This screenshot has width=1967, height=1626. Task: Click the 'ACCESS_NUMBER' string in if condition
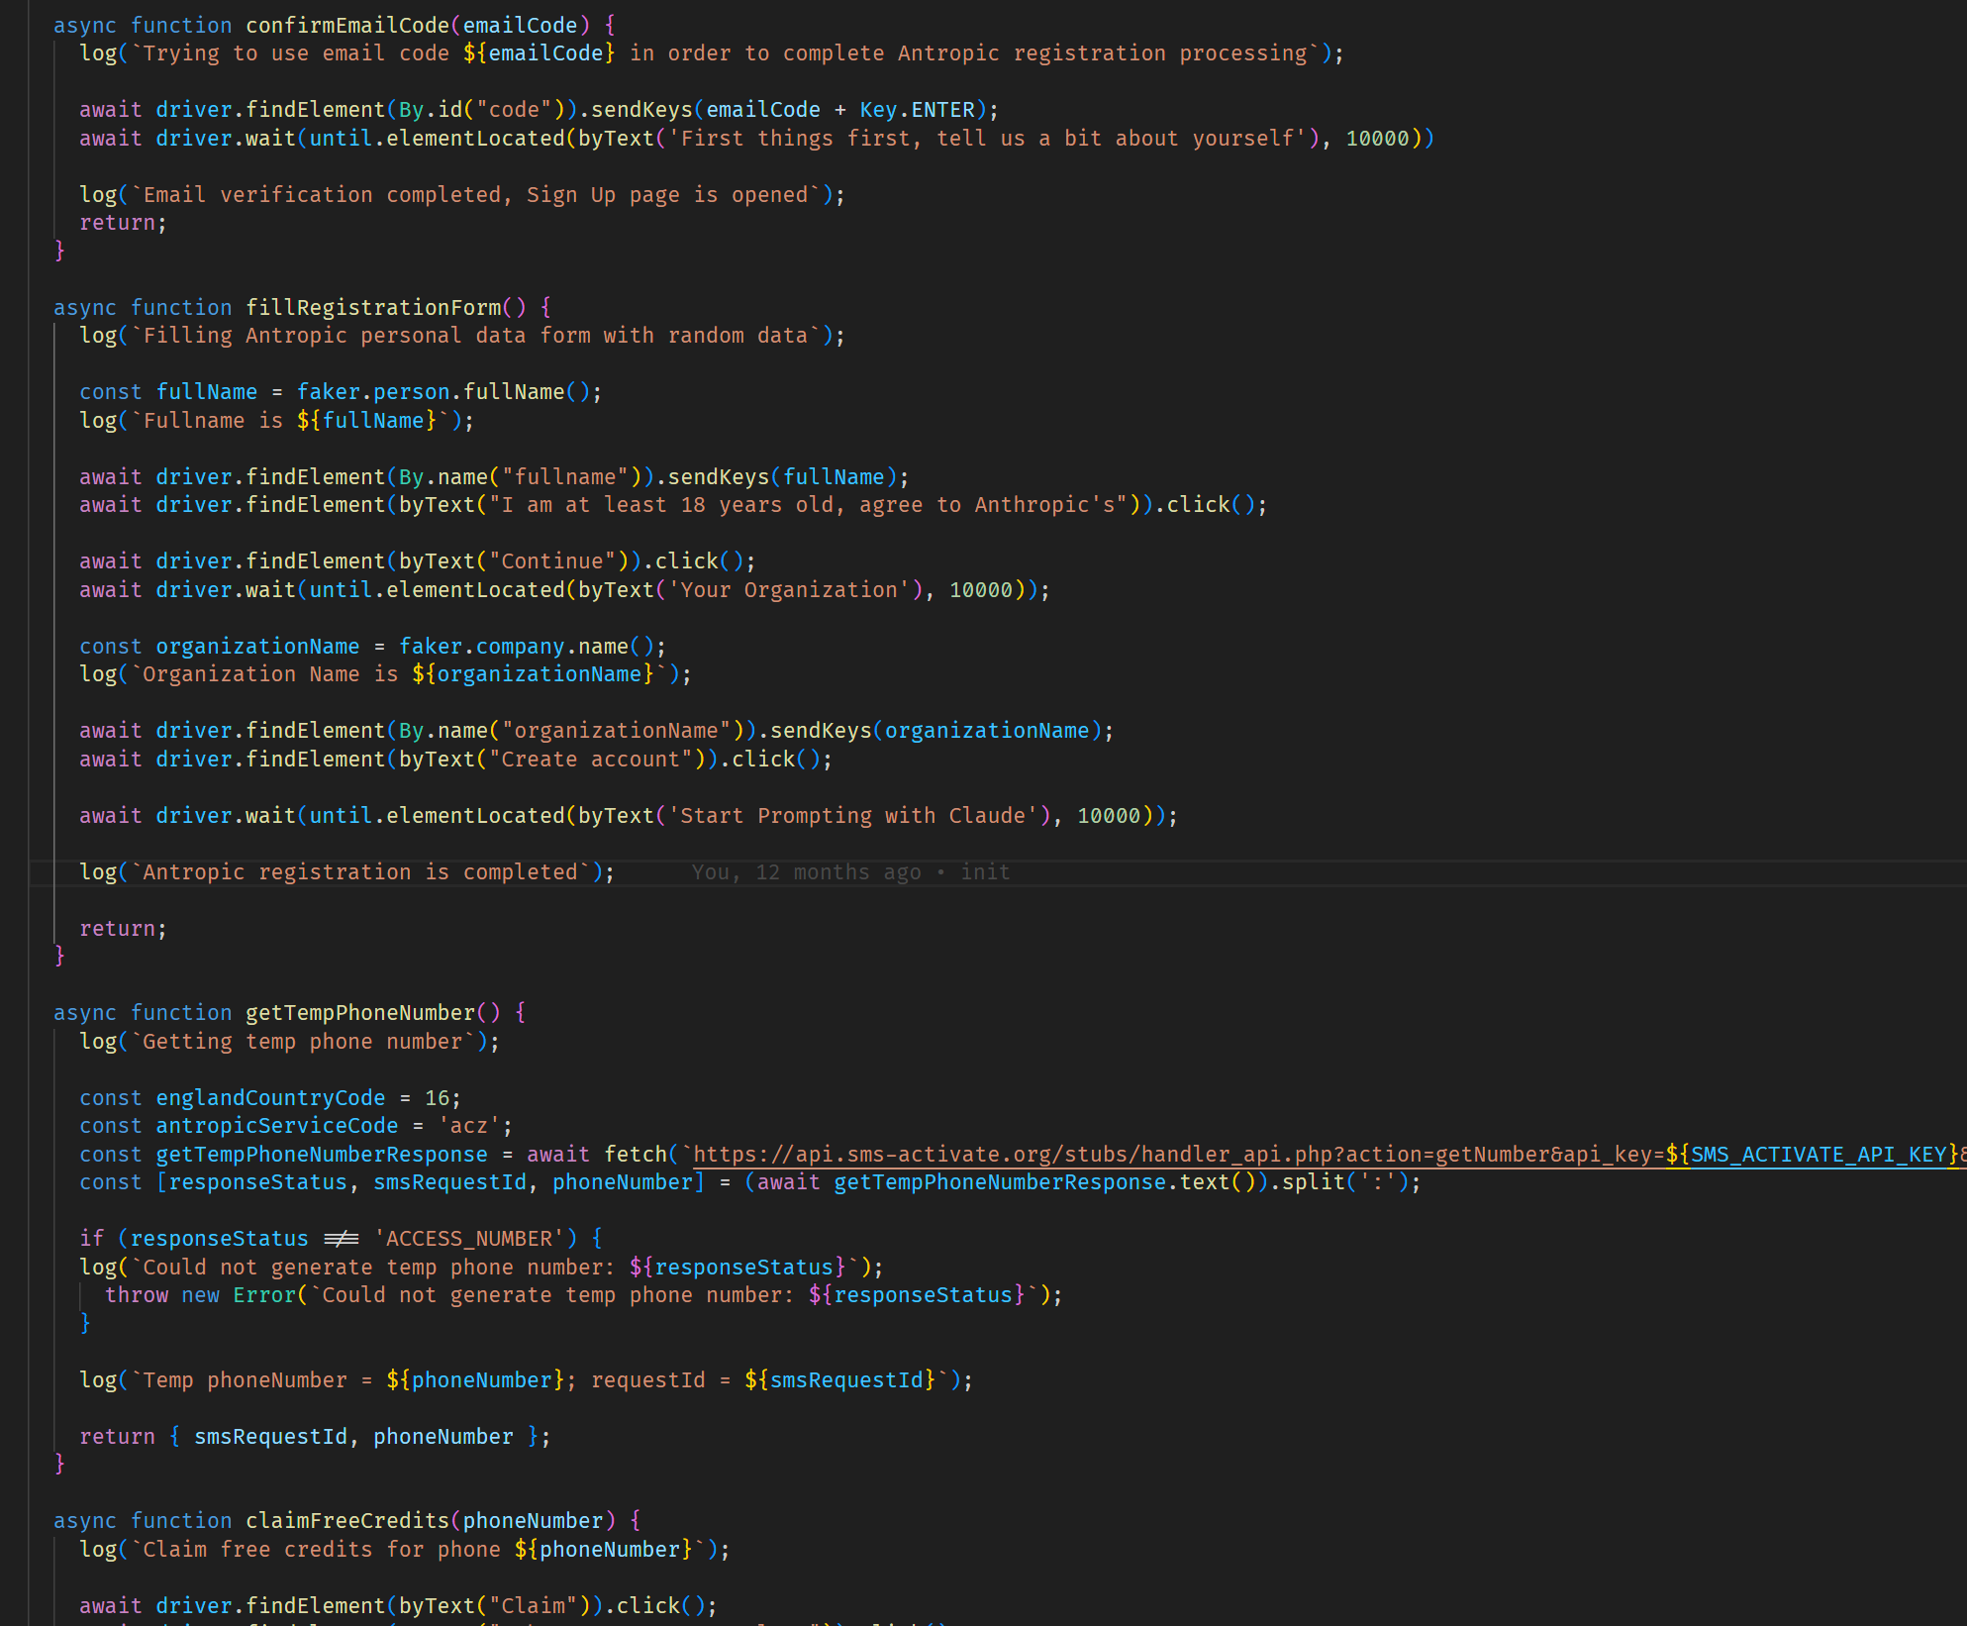pyautogui.click(x=469, y=1239)
